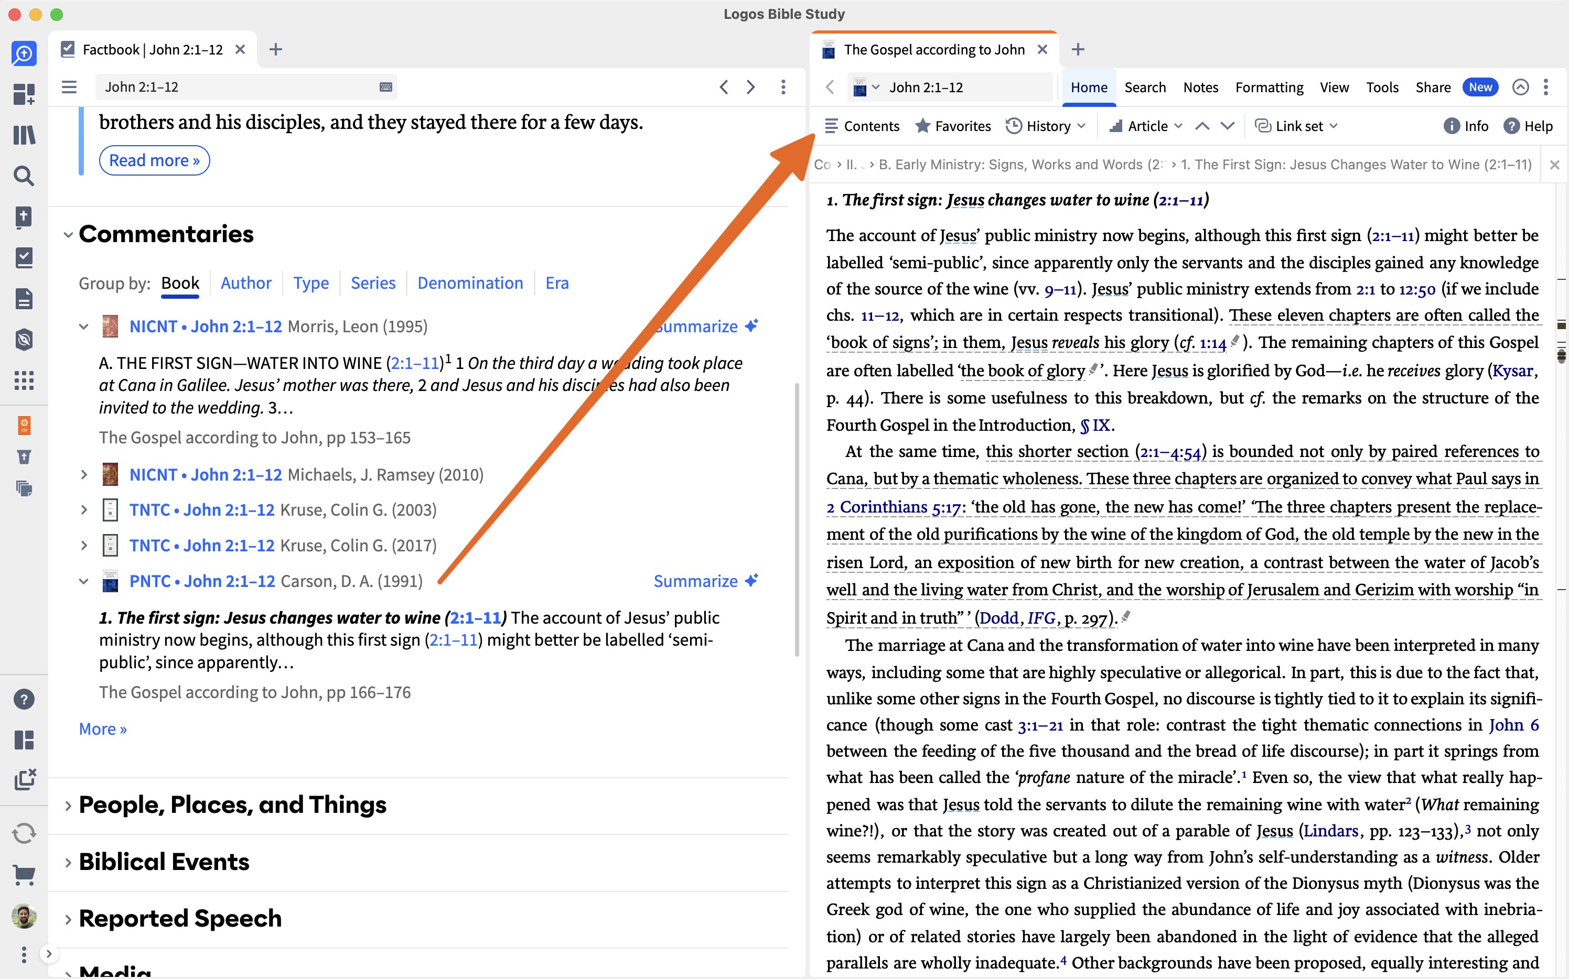Collapse PNTC Carson entry
This screenshot has height=979, width=1569.
point(83,581)
